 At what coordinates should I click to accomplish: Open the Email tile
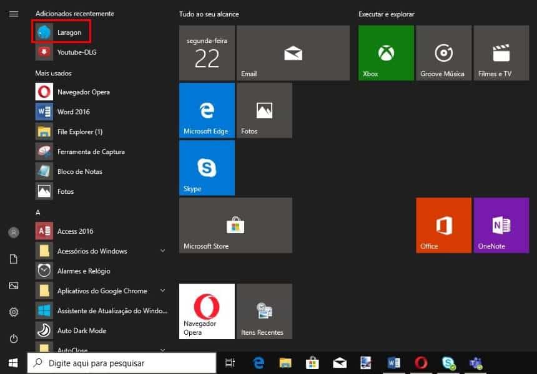pos(293,53)
